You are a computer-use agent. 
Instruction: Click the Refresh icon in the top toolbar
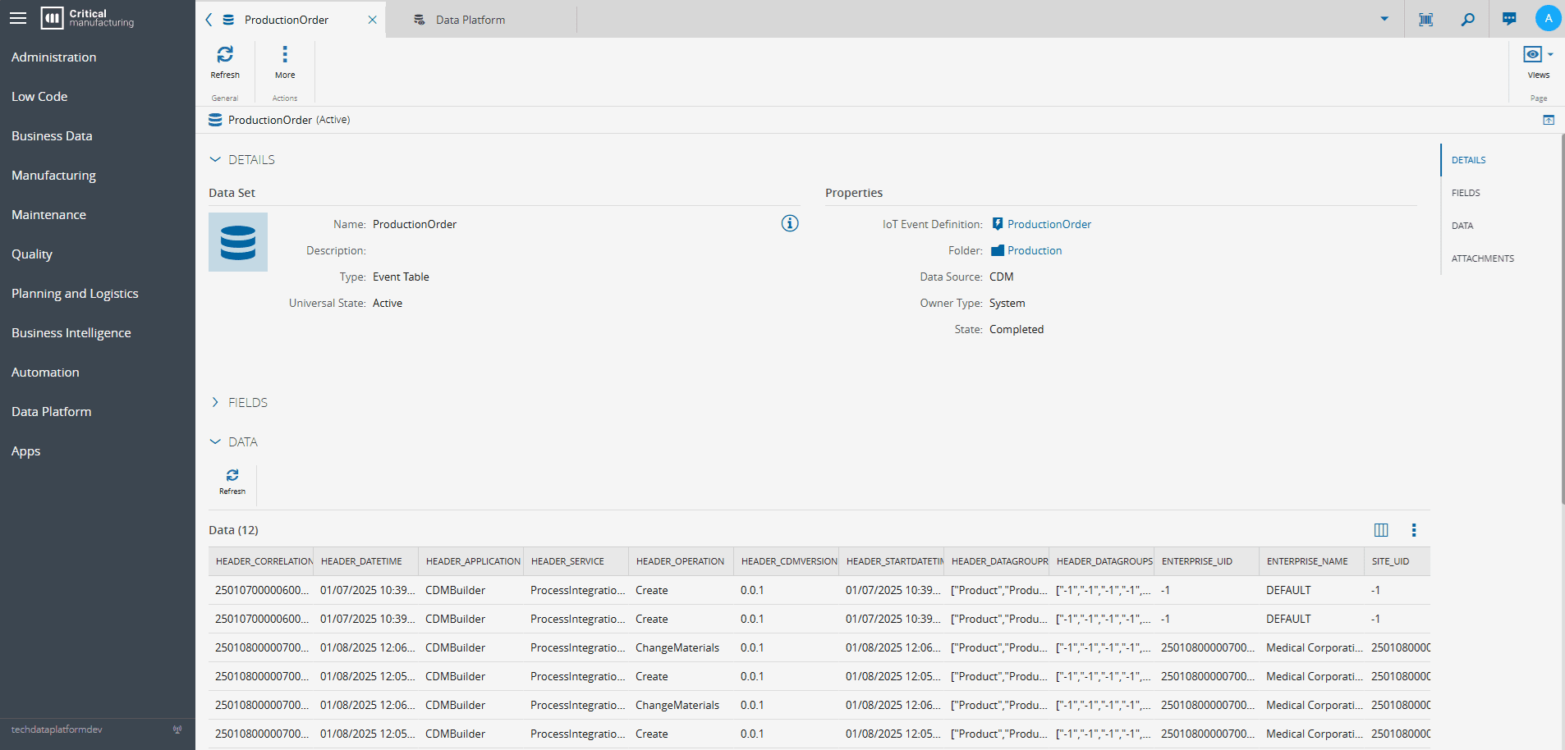pyautogui.click(x=225, y=55)
